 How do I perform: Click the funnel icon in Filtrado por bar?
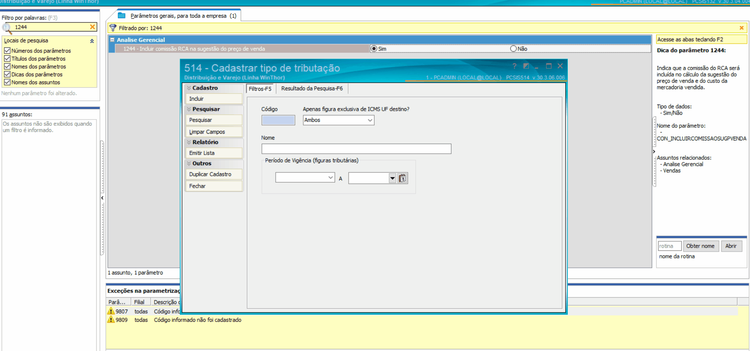point(113,28)
